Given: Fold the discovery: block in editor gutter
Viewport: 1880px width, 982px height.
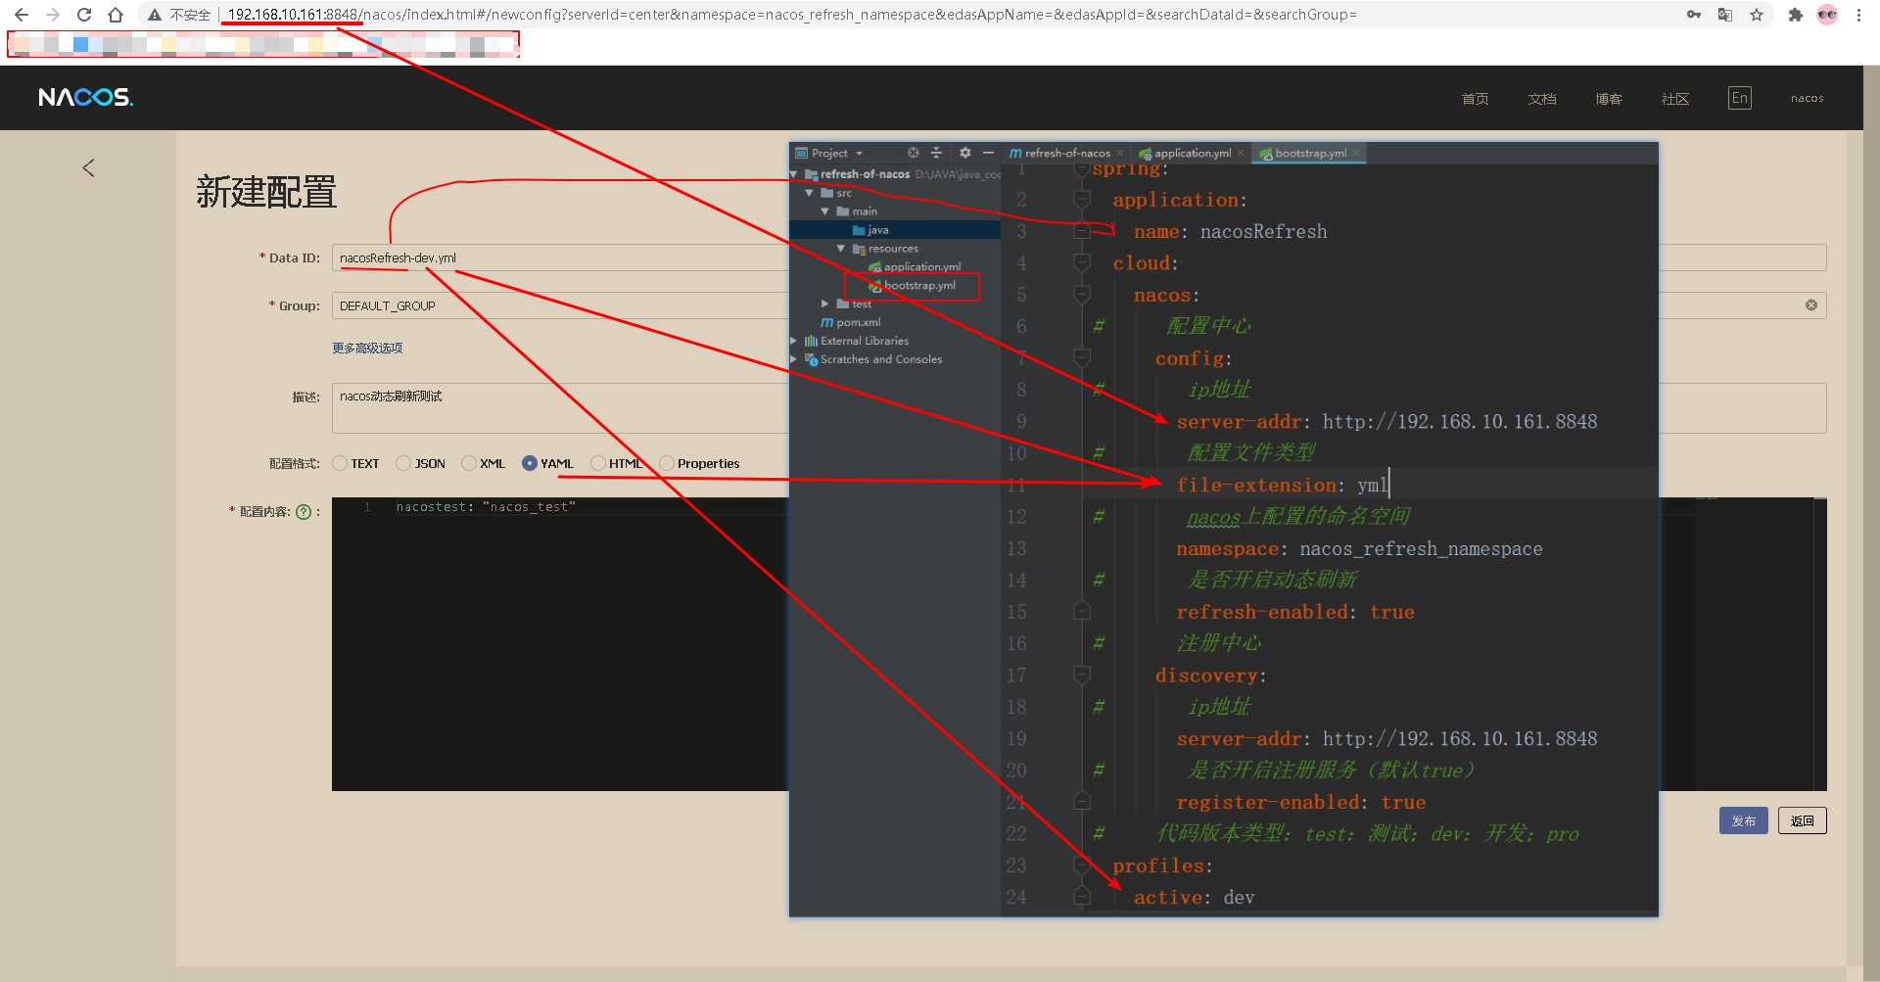Looking at the screenshot, I should (x=1082, y=675).
